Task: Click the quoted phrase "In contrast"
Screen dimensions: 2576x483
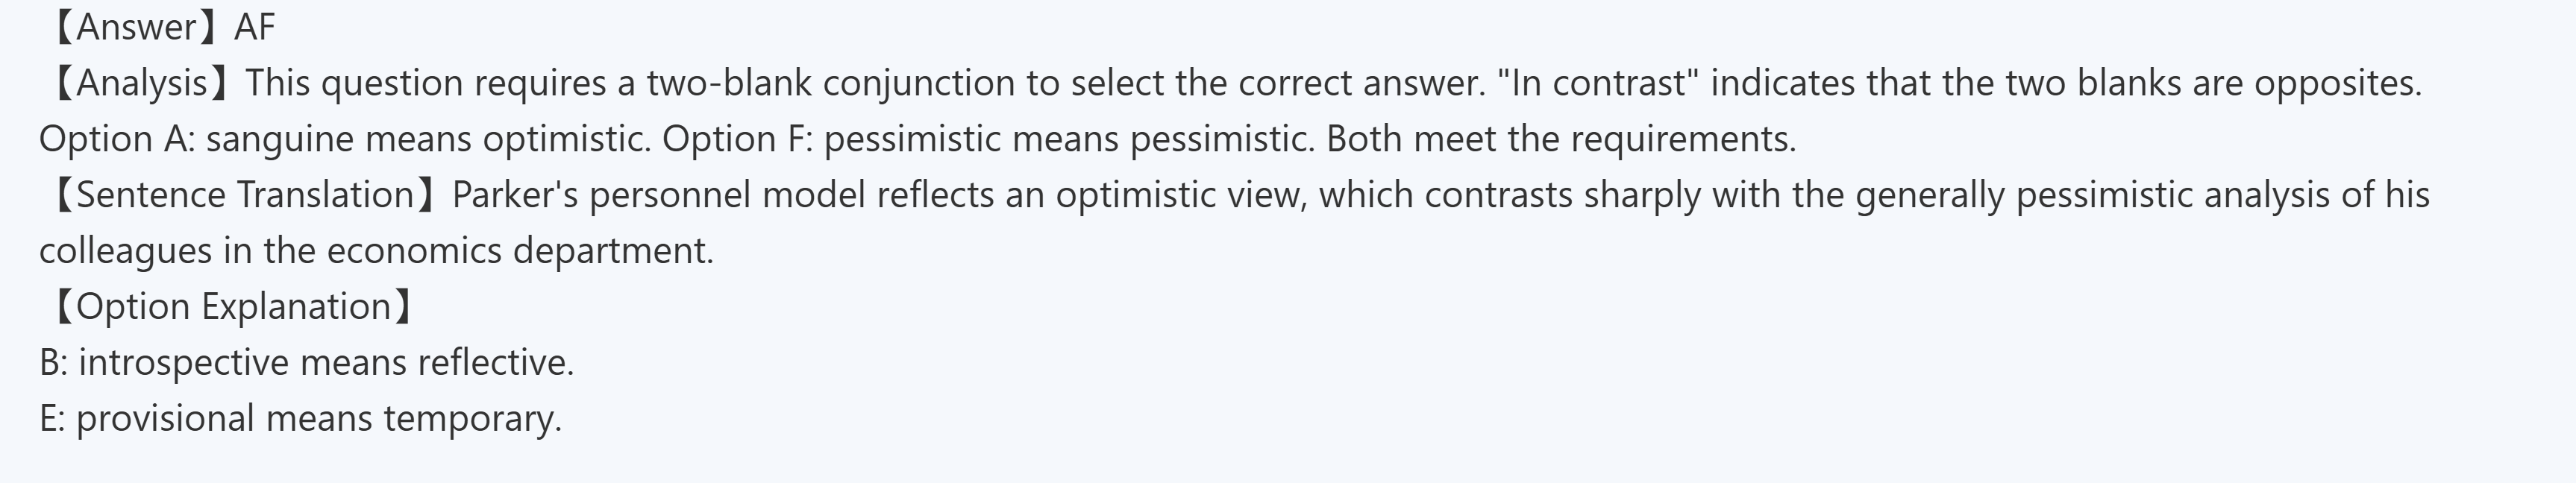Action: click(x=1599, y=83)
